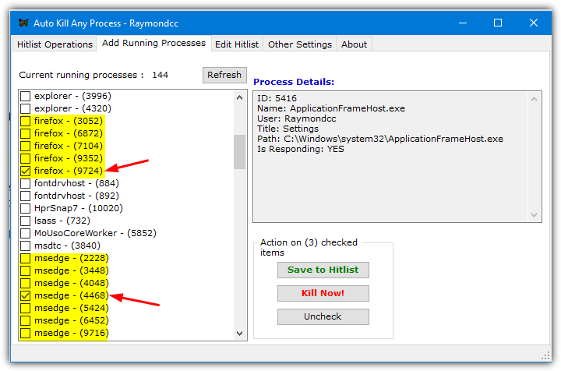The height and width of the screenshot is (371, 561).
Task: Tick msedge (9716) checkbox
Action: pos(26,333)
